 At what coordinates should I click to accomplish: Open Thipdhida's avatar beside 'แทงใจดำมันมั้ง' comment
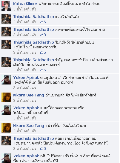6,19
